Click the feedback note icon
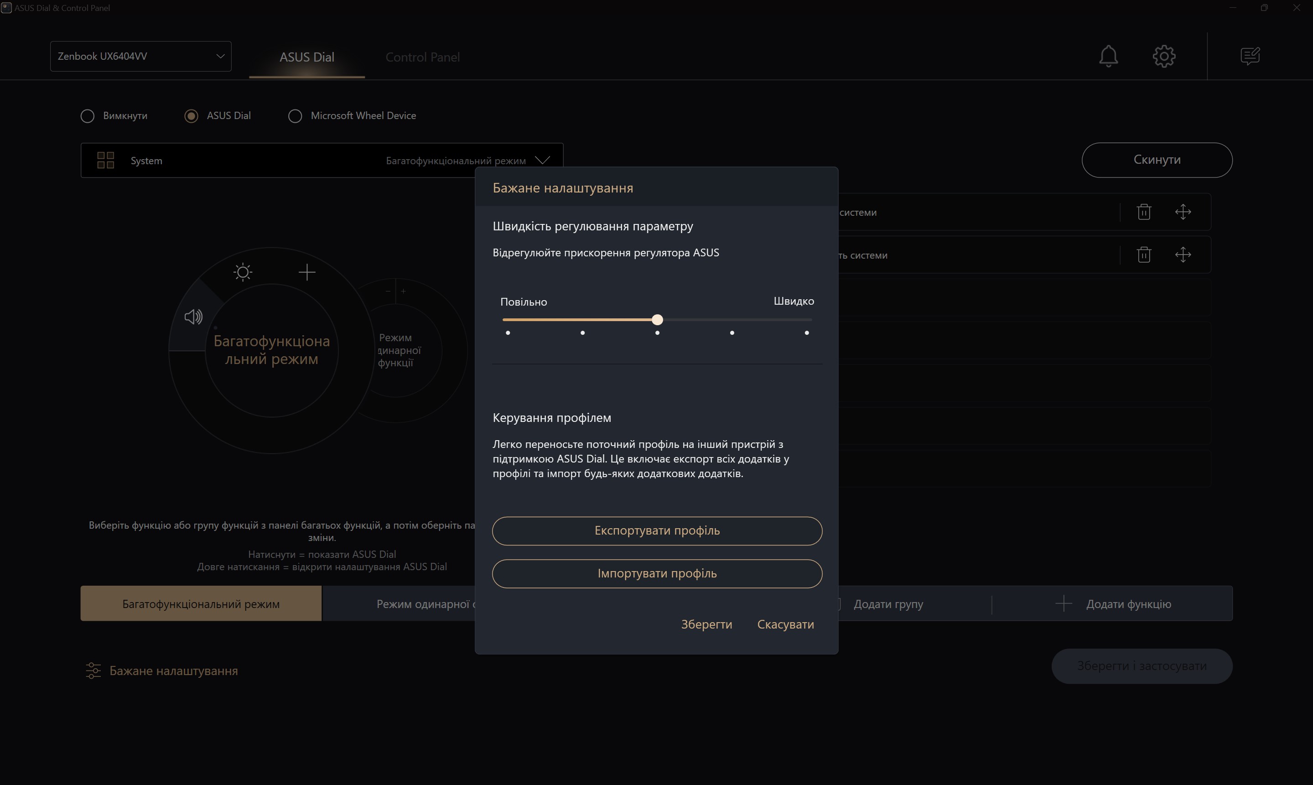Image resolution: width=1313 pixels, height=785 pixels. point(1250,56)
